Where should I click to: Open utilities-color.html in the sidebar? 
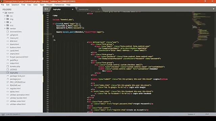pos(18,101)
